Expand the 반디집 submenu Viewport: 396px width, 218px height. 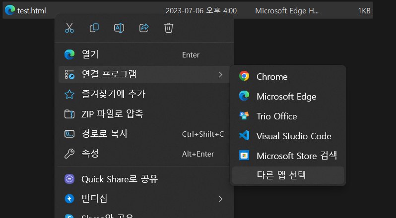tap(144, 199)
